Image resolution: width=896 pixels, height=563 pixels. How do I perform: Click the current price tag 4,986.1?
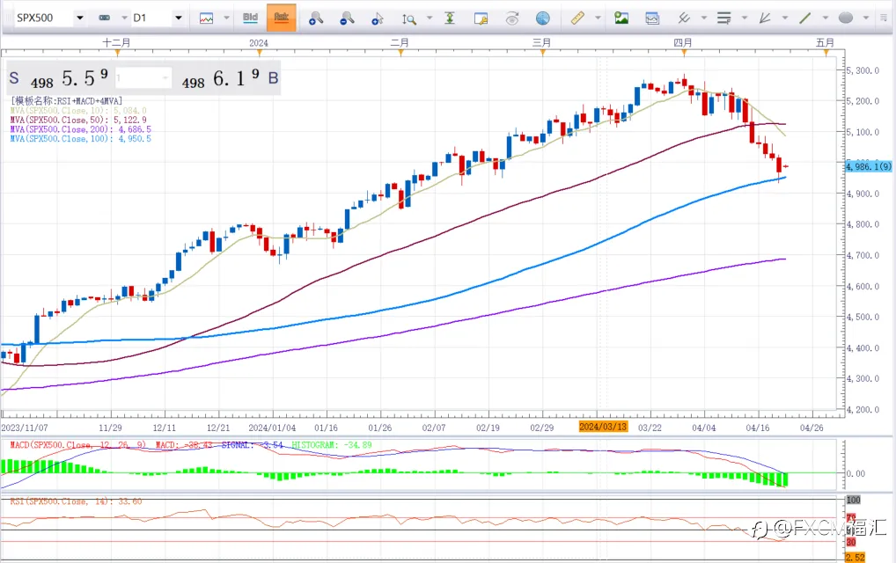pyautogui.click(x=869, y=167)
